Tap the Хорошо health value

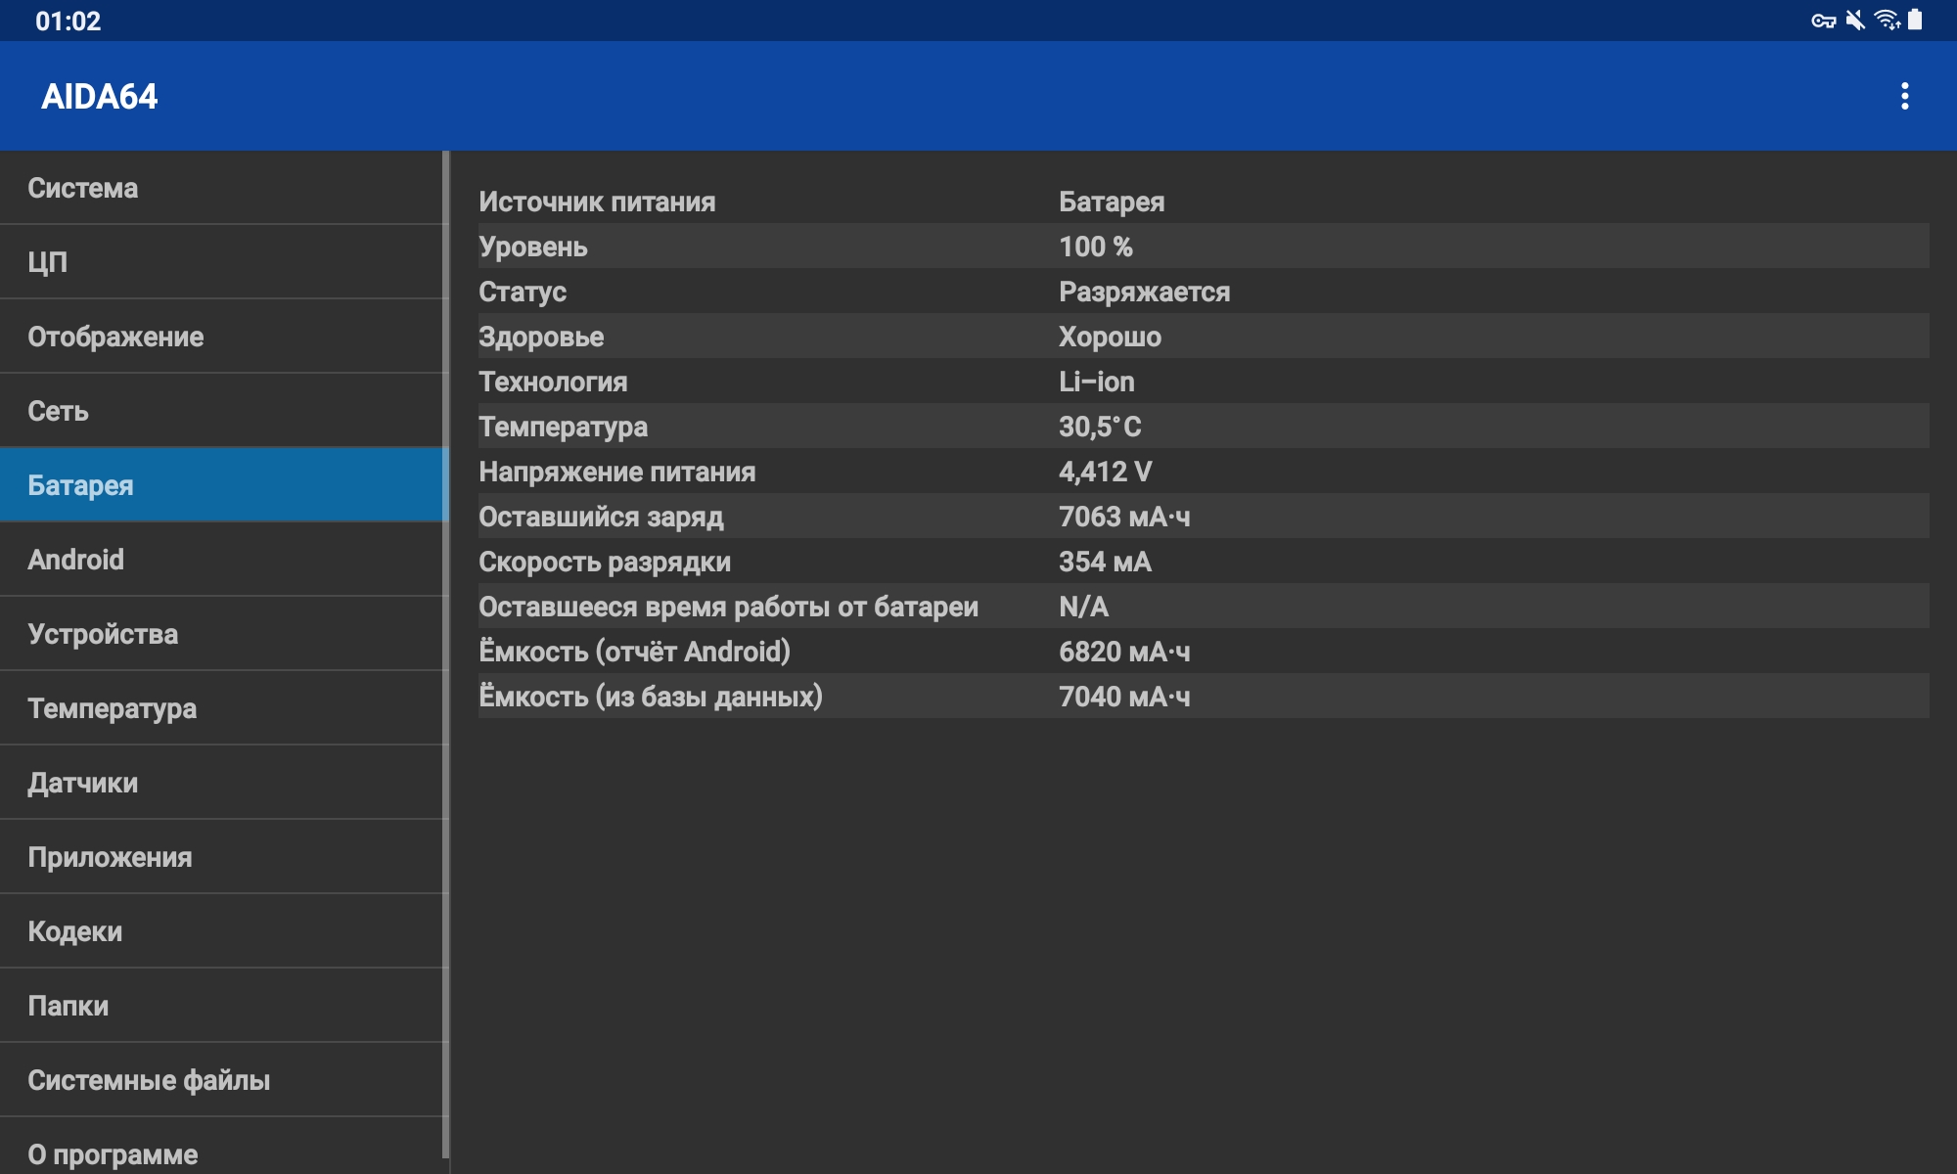(x=1110, y=337)
